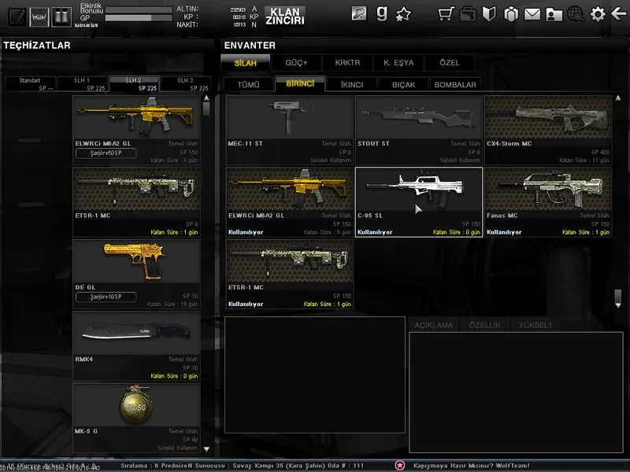The width and height of the screenshot is (630, 472).
Task: Click the Teçhizatlar list up arrow
Action: point(206,98)
